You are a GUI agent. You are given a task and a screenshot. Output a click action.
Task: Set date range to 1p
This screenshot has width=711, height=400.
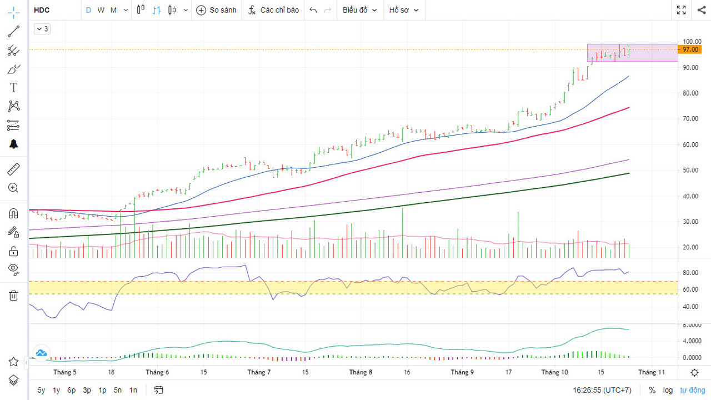[102, 390]
